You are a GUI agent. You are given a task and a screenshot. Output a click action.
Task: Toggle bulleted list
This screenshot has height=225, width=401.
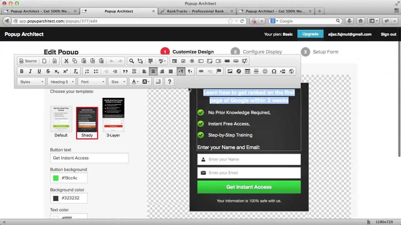click(x=96, y=71)
